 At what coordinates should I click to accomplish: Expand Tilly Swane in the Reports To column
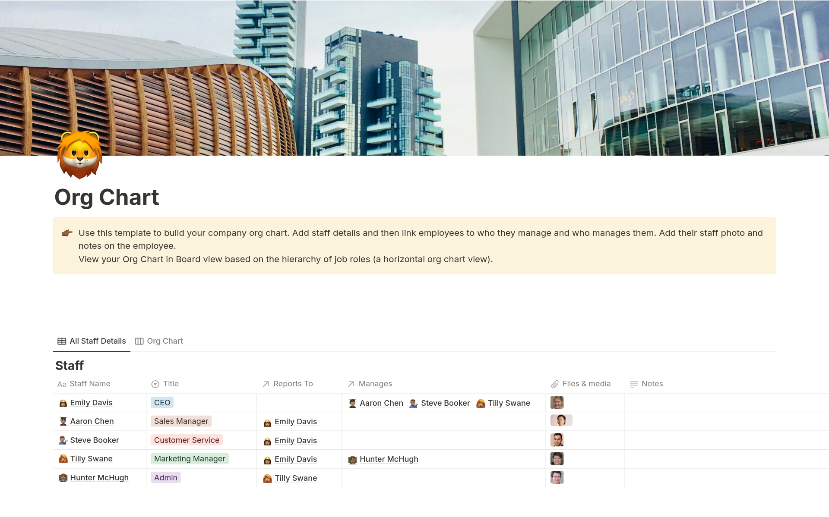click(x=296, y=478)
